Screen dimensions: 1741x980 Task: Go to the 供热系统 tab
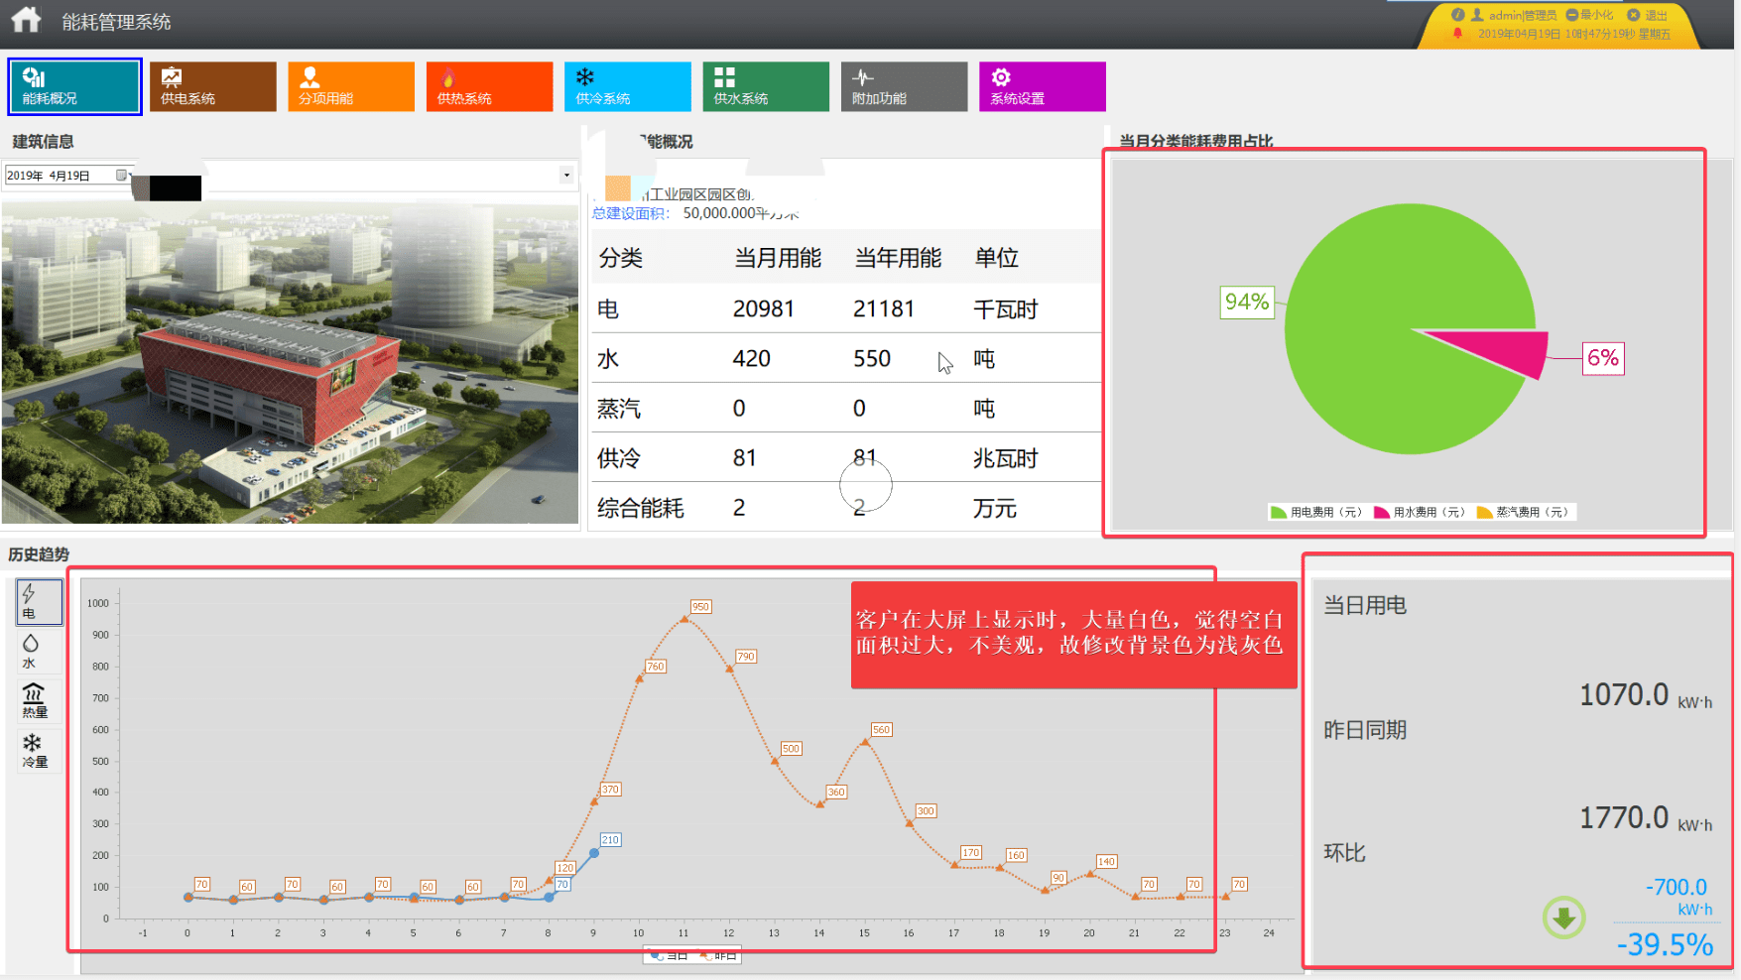[489, 86]
